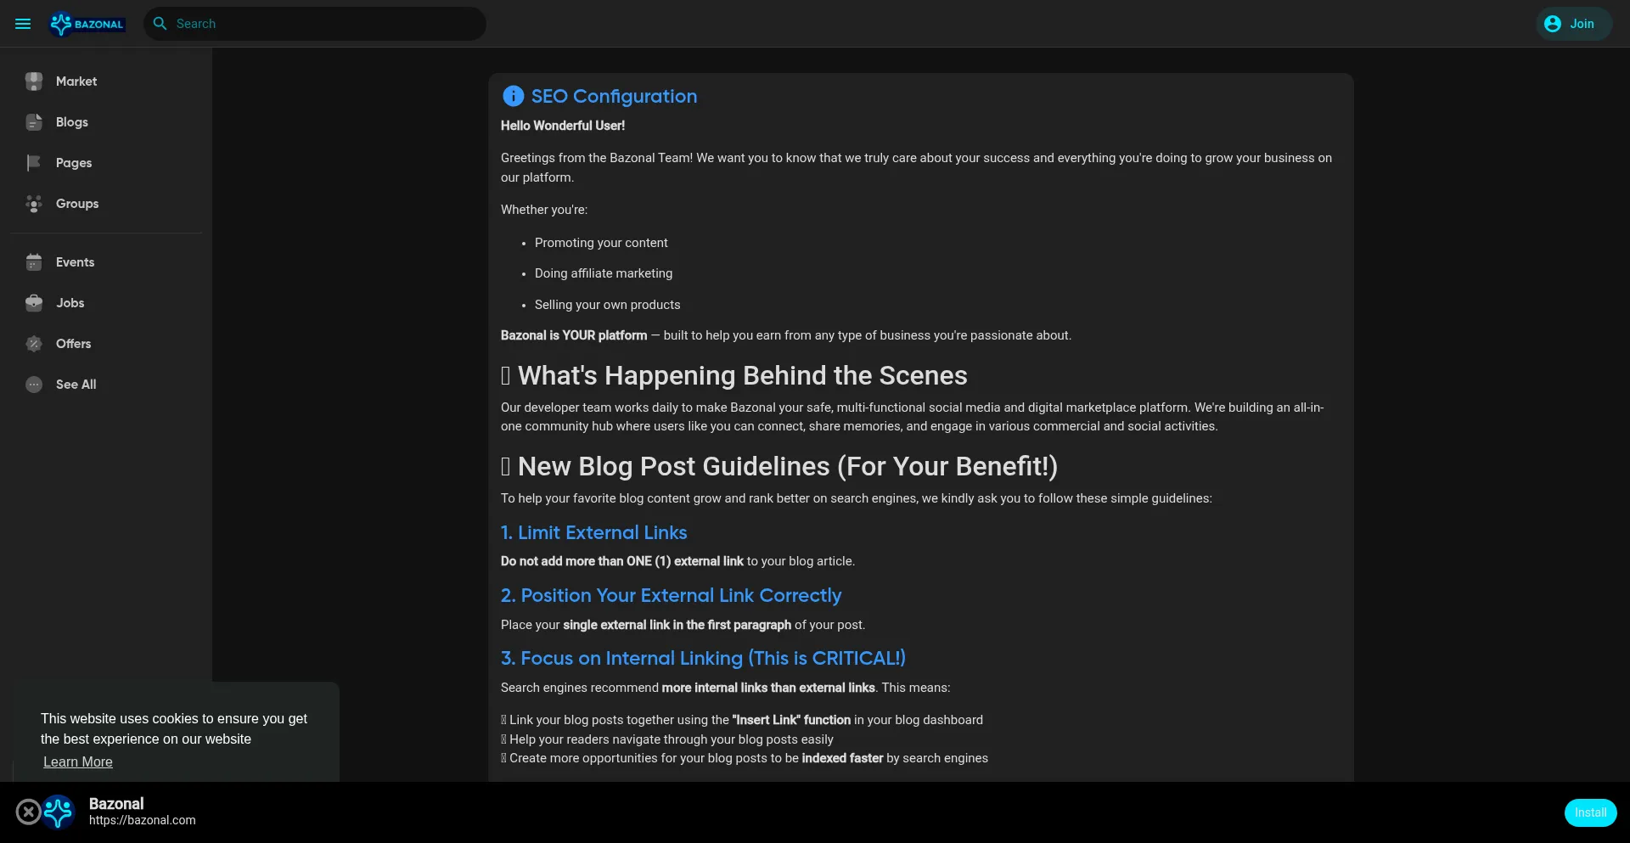Screen dimensions: 1630x843
Task: Click the '1. Limit External Links' heading
Action: (594, 532)
